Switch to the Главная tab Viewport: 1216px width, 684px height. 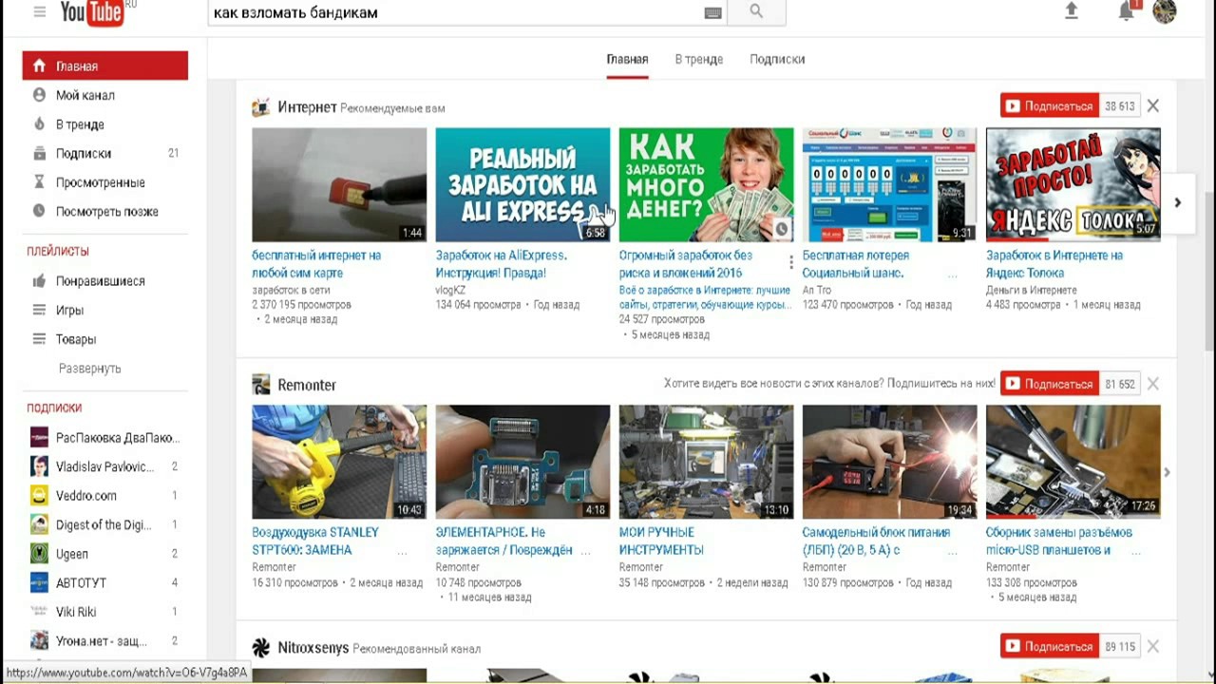(x=627, y=59)
